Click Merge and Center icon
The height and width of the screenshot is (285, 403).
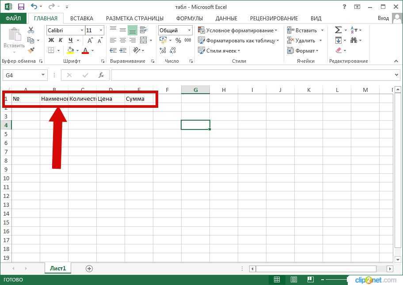(144, 40)
